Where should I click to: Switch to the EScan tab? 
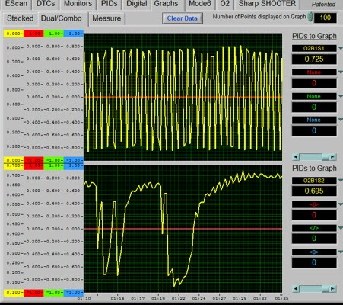[16, 4]
